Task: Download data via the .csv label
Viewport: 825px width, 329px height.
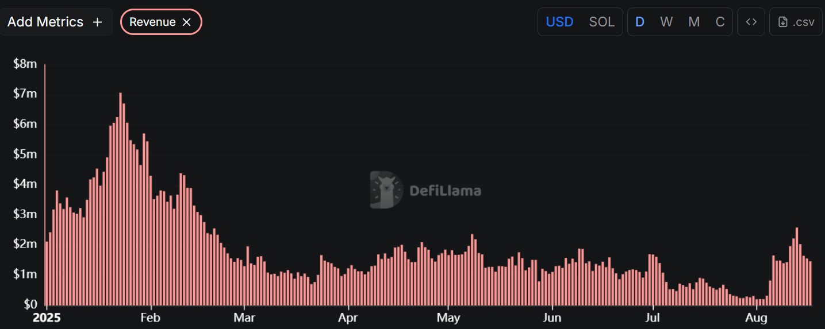Action: (803, 22)
